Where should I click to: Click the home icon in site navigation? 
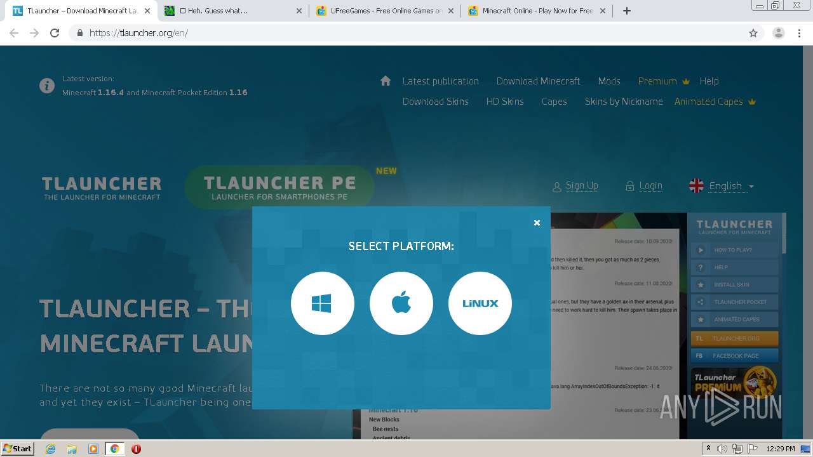tap(386, 81)
